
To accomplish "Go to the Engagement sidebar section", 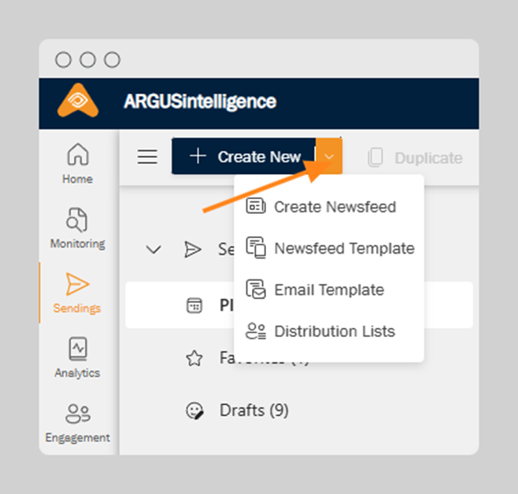I will (77, 421).
